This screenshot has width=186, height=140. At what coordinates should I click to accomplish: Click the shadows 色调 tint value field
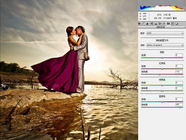(x=179, y=55)
